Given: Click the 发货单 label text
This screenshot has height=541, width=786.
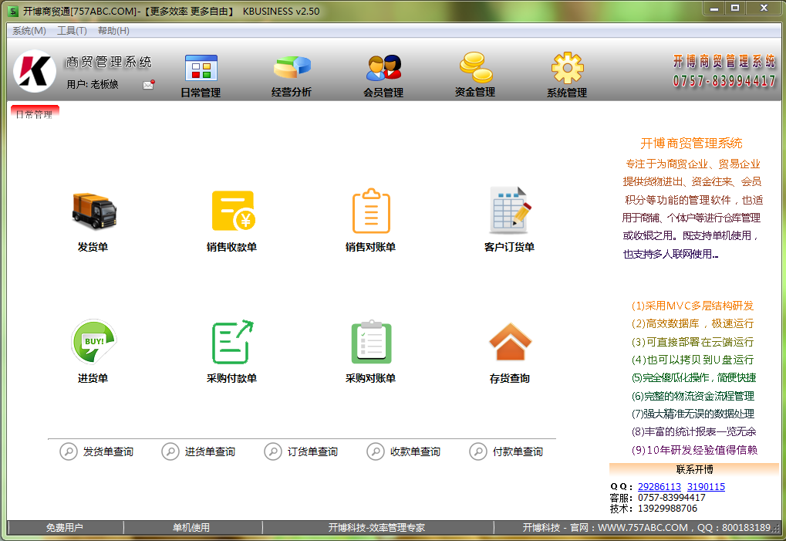Looking at the screenshot, I should (x=93, y=247).
